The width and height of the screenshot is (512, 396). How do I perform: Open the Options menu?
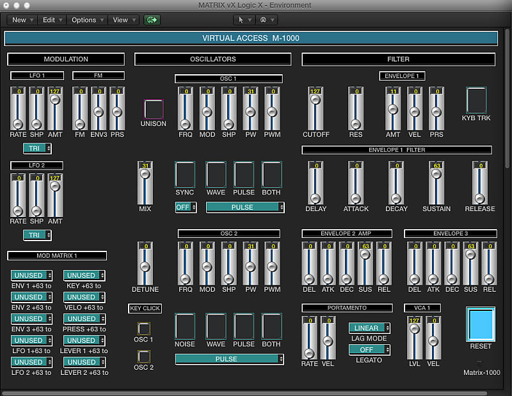tap(86, 20)
